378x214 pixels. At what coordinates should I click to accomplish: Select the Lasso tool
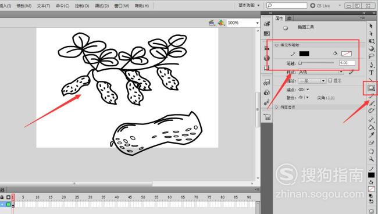click(x=371, y=56)
